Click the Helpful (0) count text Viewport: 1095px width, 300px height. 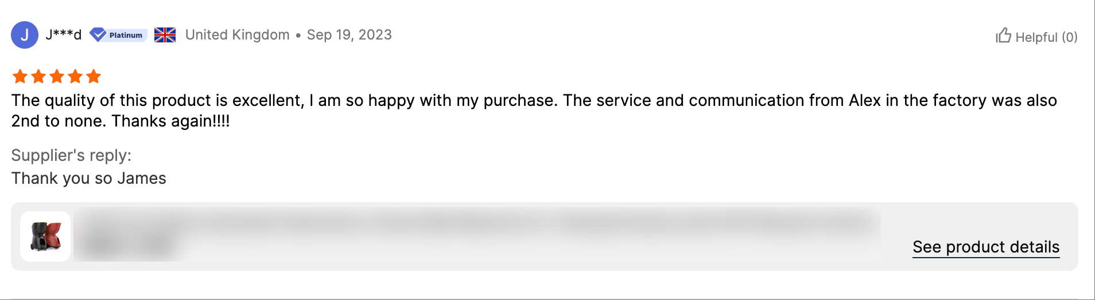tap(1046, 37)
